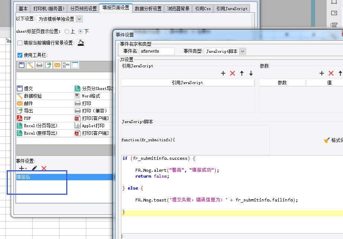
Task: Move referenced JavaScript down
Action: [x=251, y=73]
